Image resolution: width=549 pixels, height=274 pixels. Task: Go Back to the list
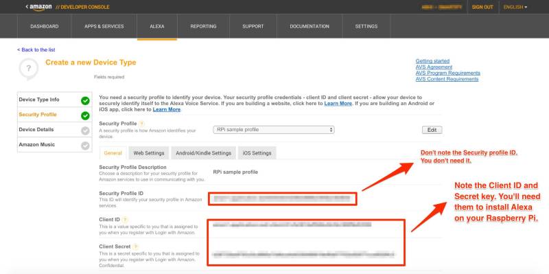[36, 49]
